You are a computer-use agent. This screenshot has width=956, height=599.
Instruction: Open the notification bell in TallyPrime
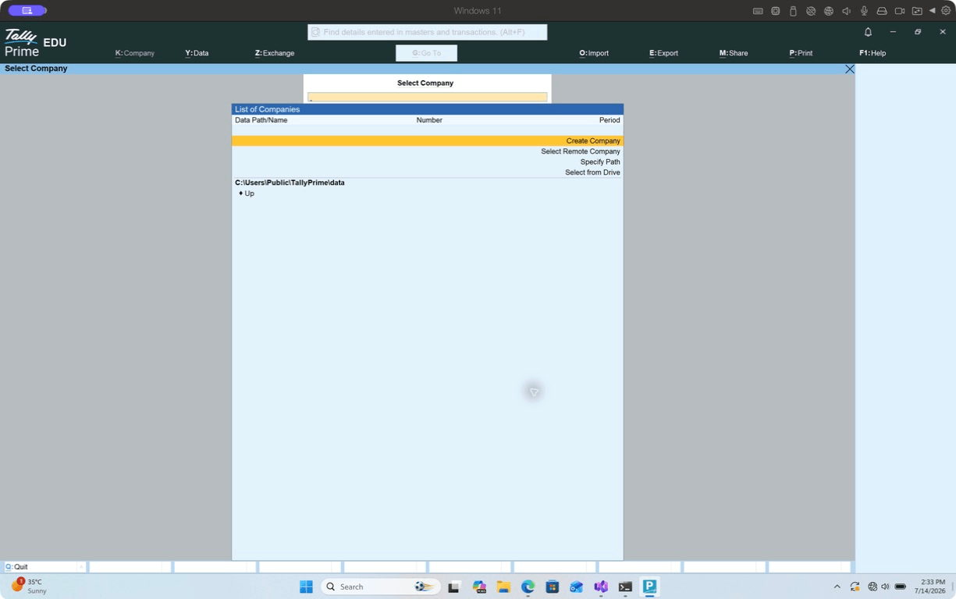[868, 32]
